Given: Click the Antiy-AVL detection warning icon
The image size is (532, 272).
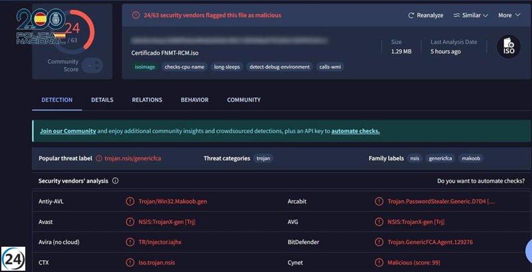Looking at the screenshot, I should click(130, 201).
